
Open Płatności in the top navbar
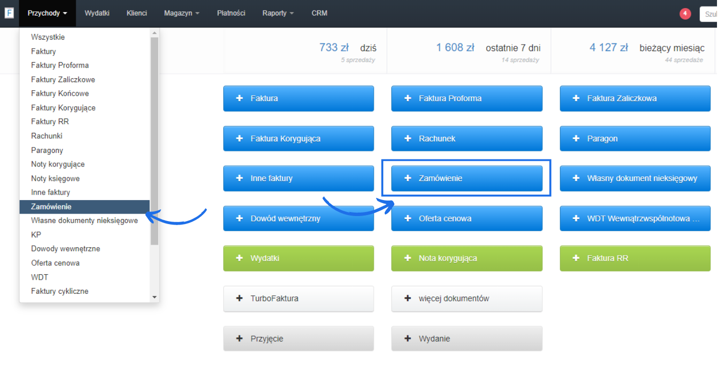231,13
